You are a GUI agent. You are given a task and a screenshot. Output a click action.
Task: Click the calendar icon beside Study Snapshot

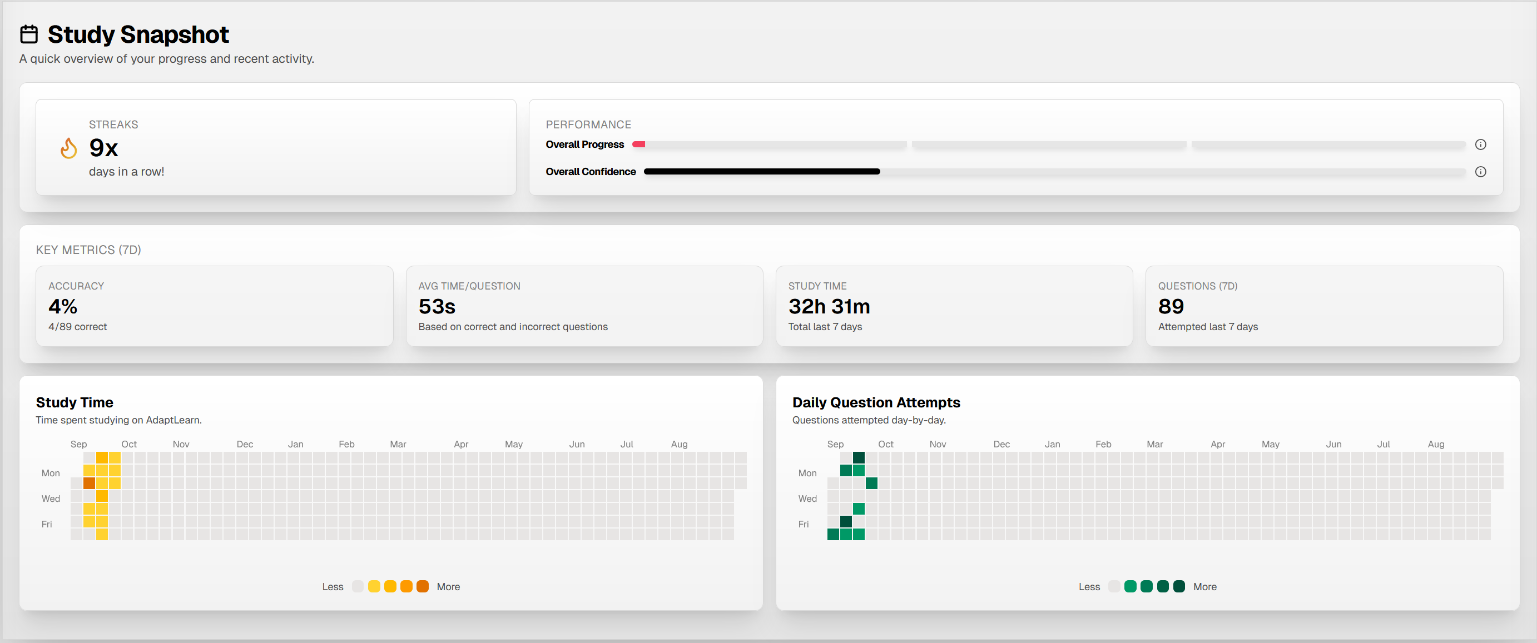(29, 34)
